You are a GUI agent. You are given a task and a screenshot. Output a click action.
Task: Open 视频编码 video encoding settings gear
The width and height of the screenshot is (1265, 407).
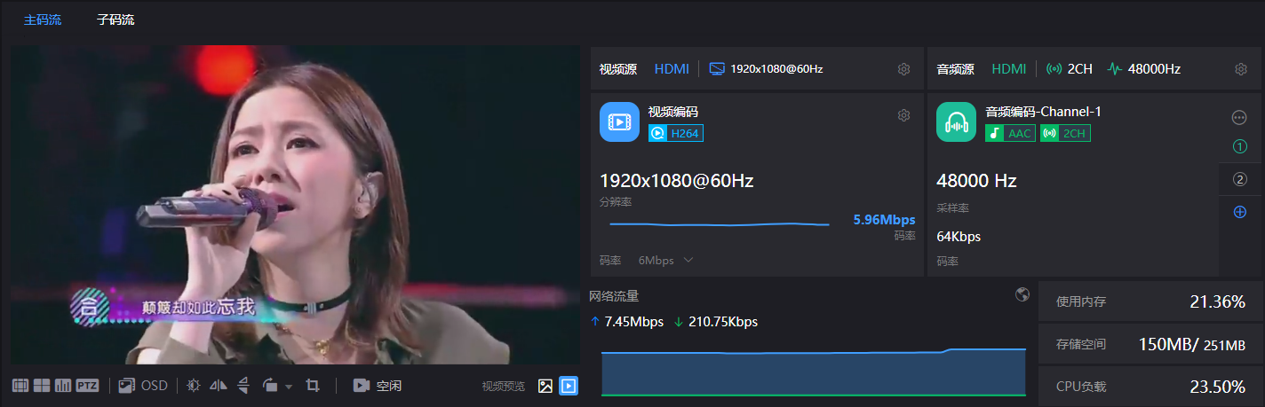click(x=903, y=115)
